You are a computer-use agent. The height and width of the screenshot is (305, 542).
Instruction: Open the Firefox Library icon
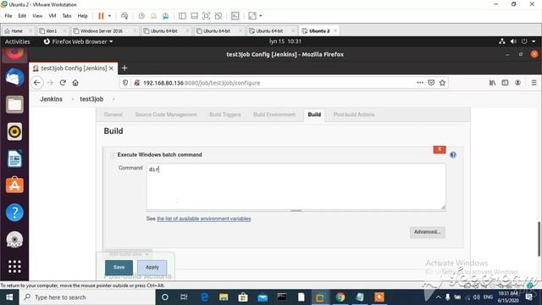click(x=492, y=83)
